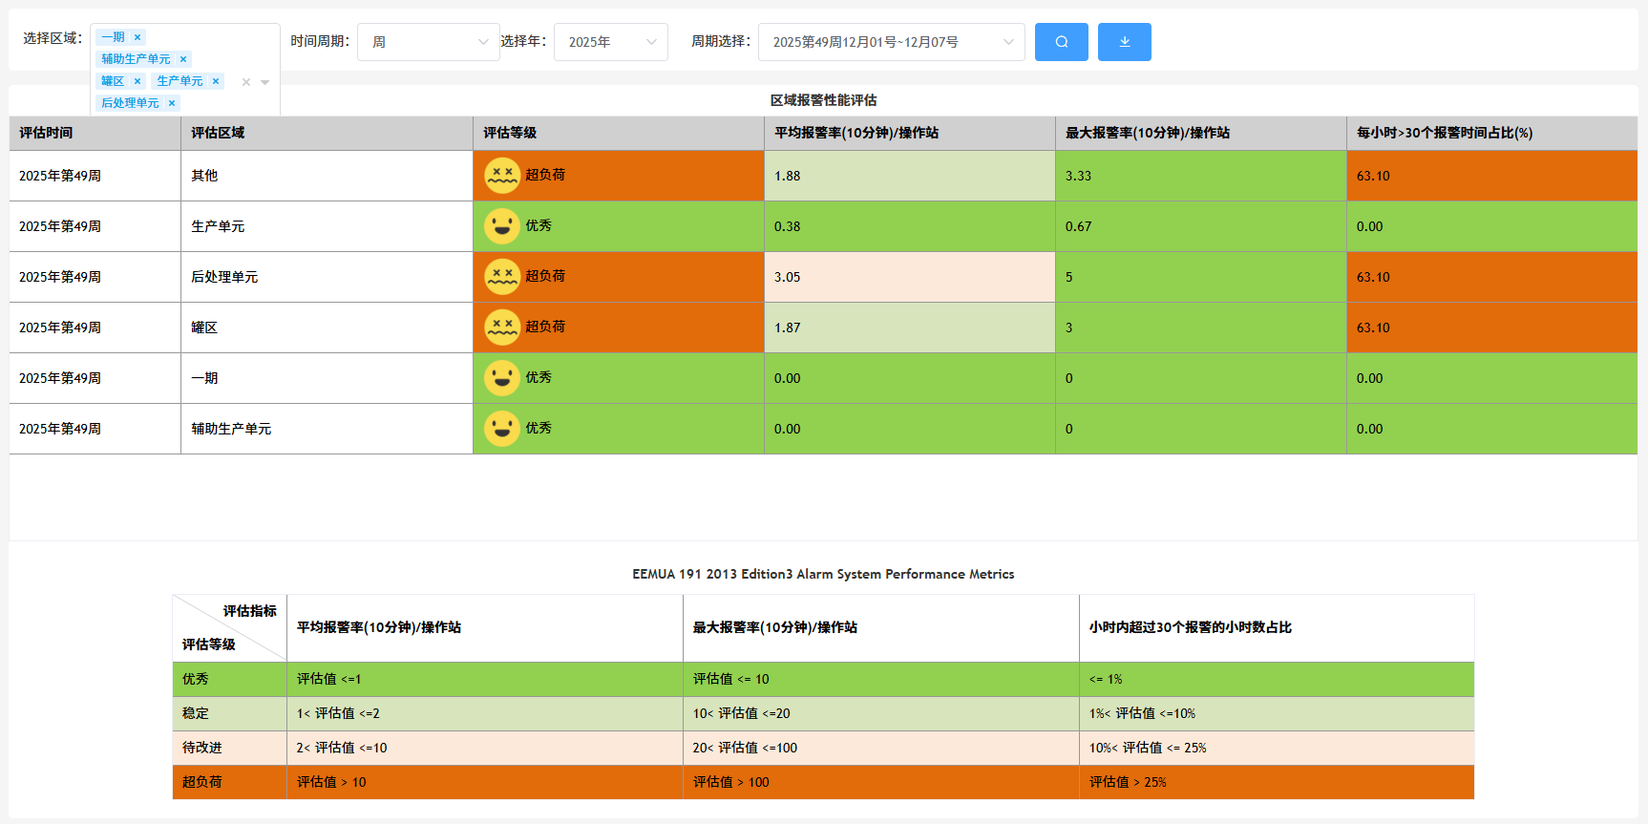Select the 辅助生产单元 region cell

click(x=327, y=429)
